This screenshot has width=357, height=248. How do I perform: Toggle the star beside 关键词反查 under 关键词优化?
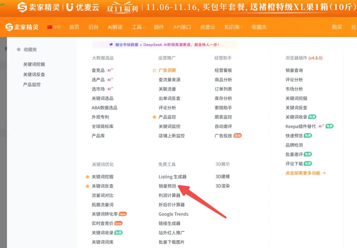coord(87,186)
